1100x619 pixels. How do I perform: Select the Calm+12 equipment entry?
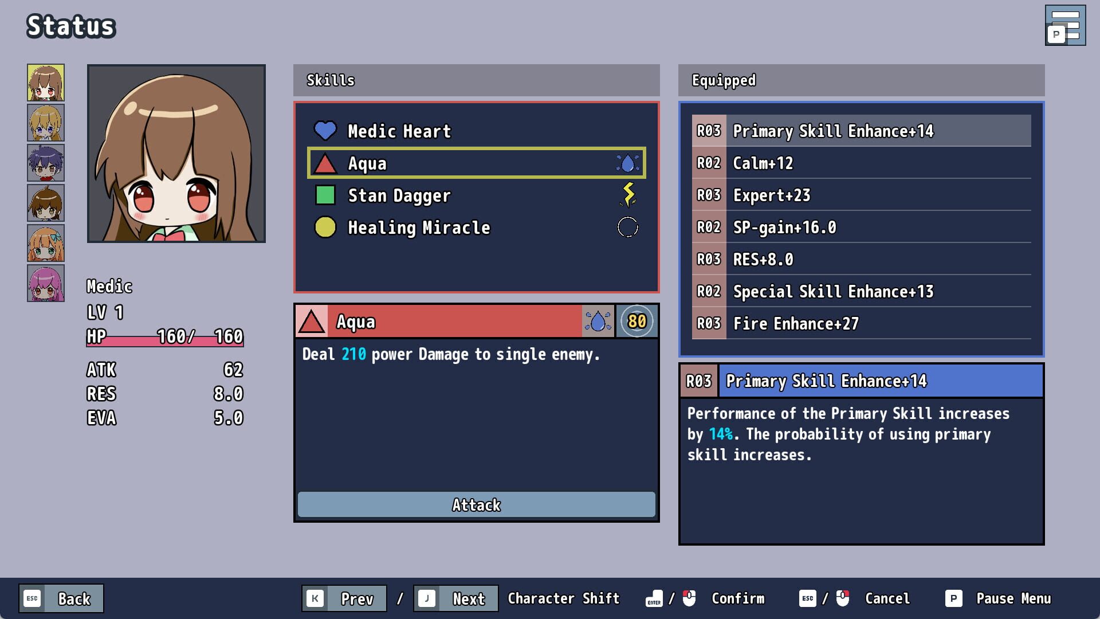(x=859, y=163)
